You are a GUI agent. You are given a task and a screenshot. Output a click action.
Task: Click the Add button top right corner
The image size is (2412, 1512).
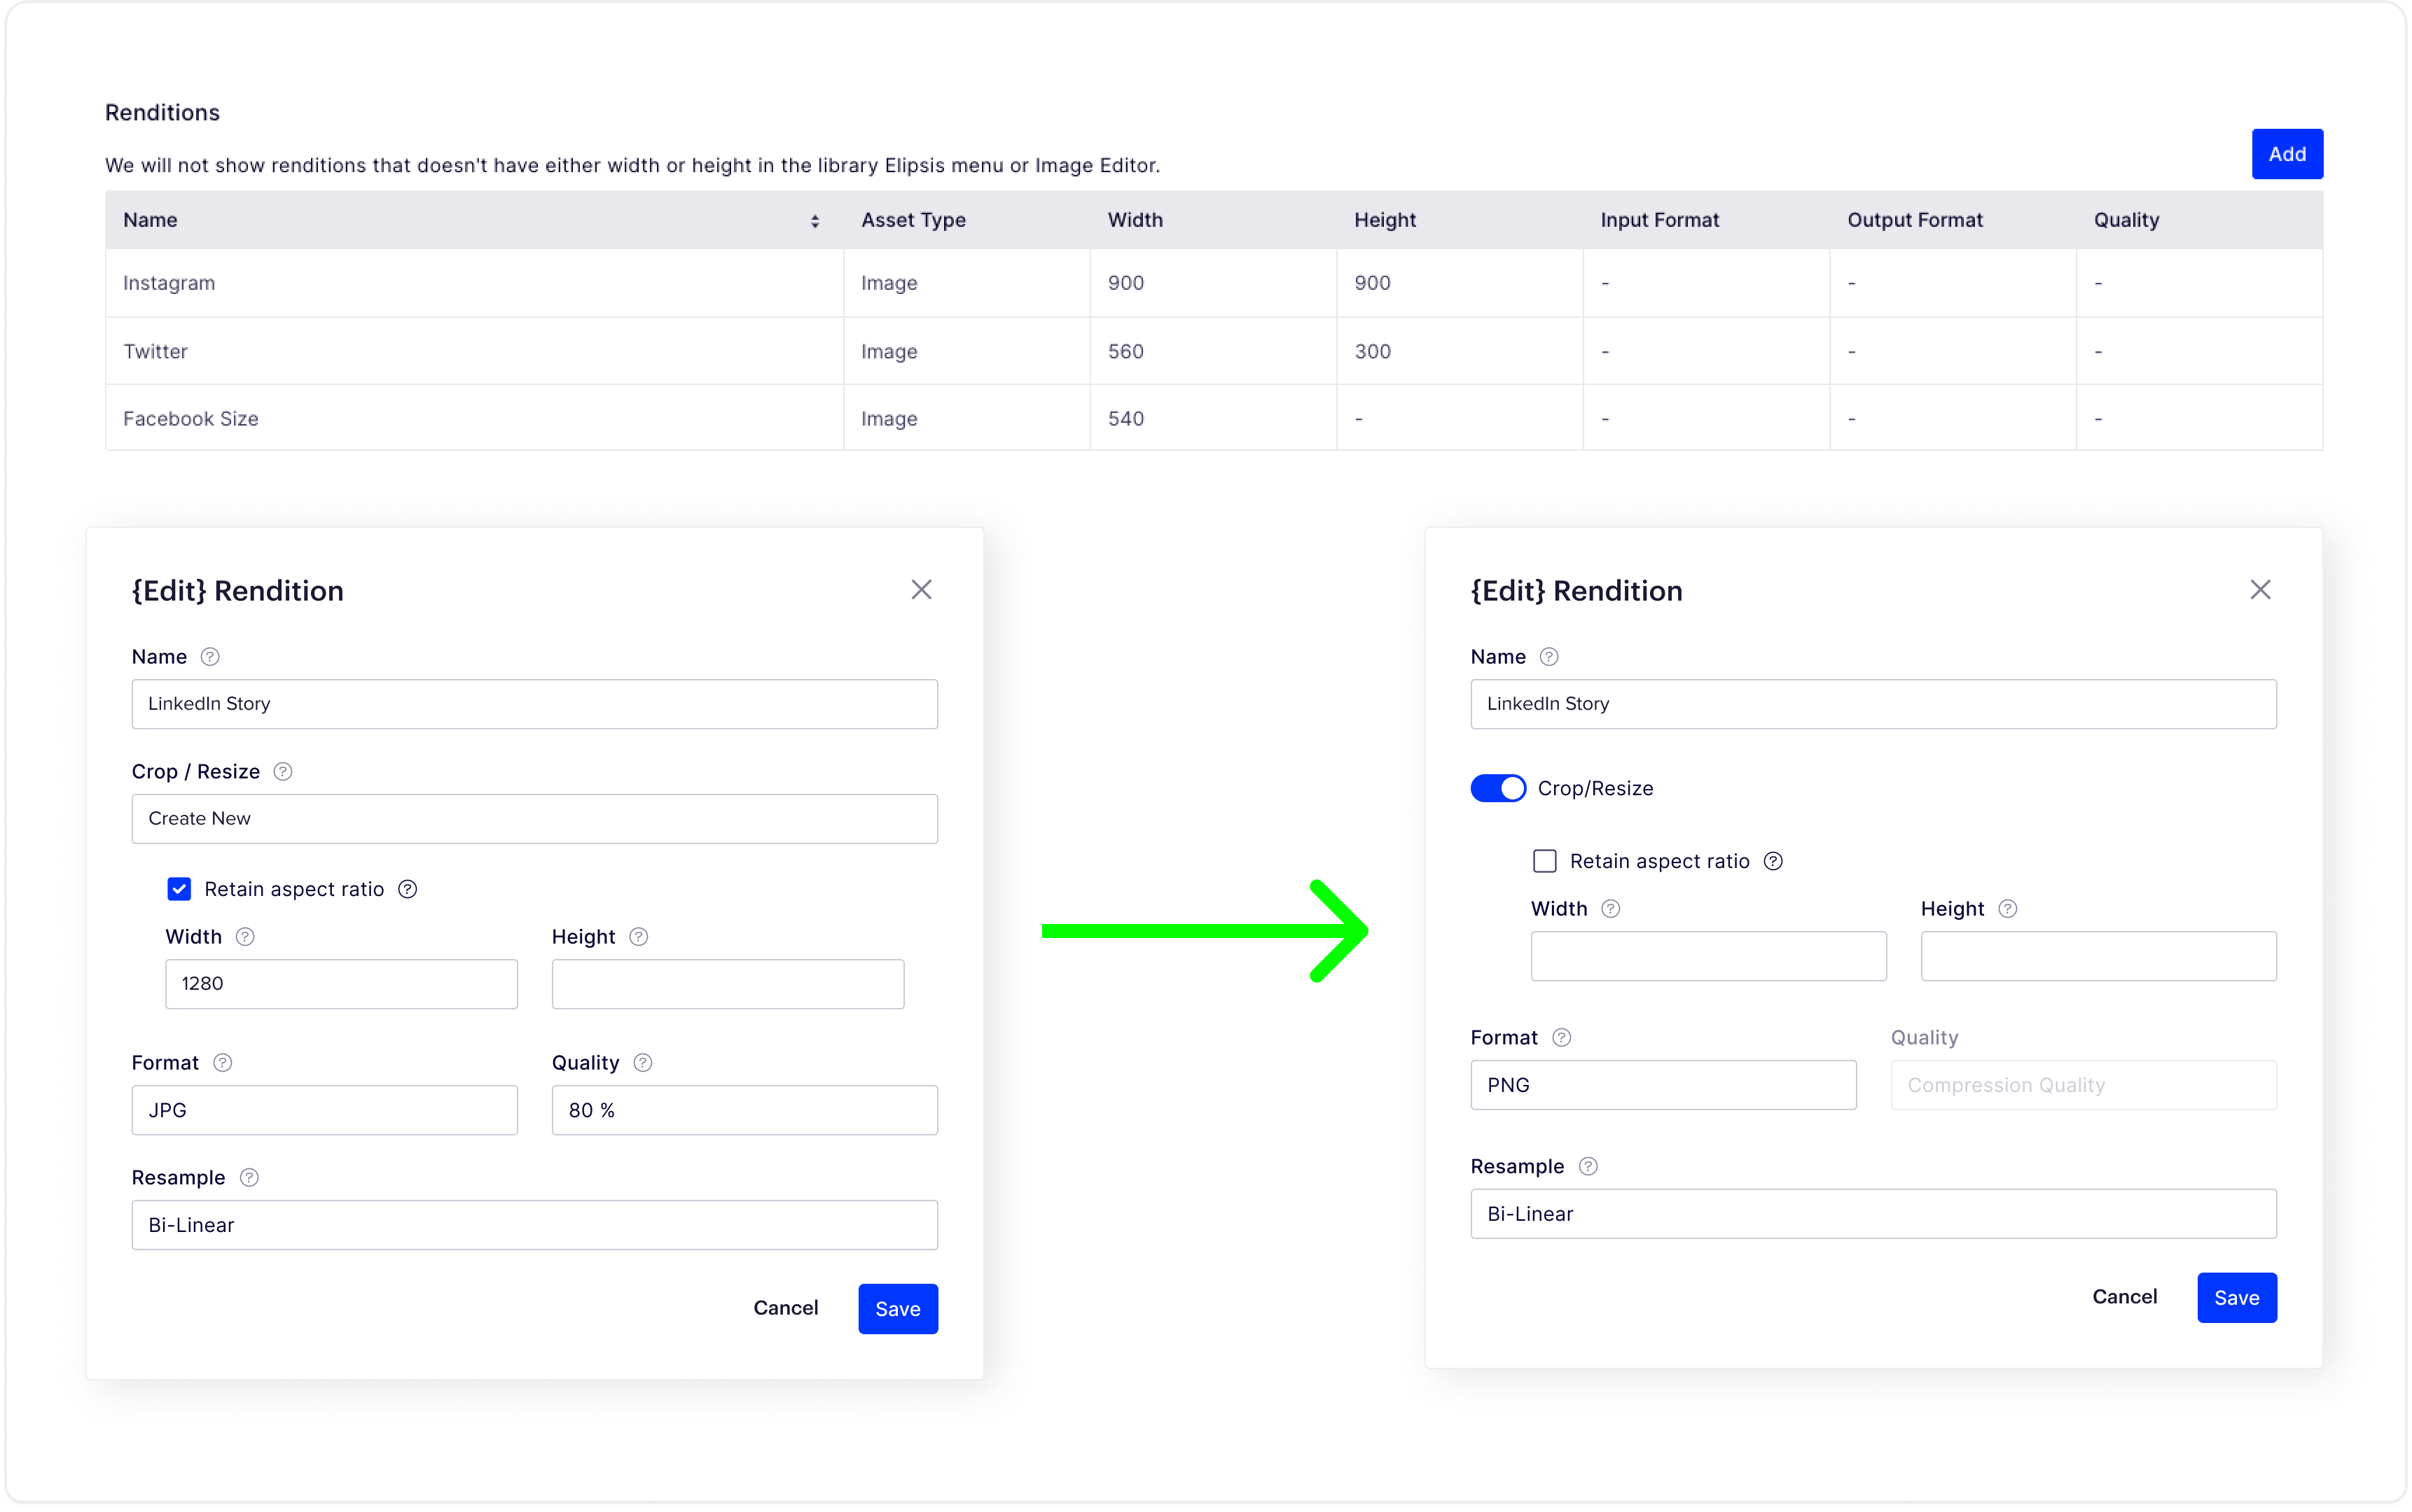coord(2285,153)
